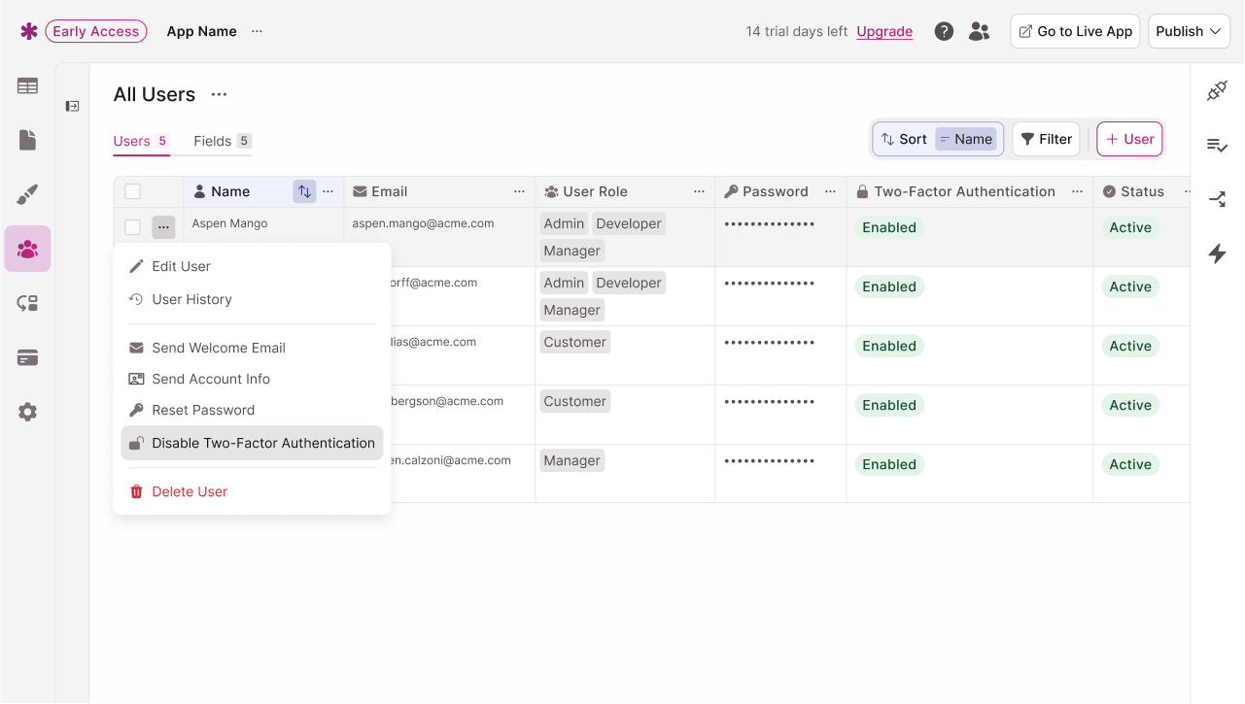Click the Admin tag in orff@acme.com row
Screen dimensions: 1245x704
[x=564, y=283]
